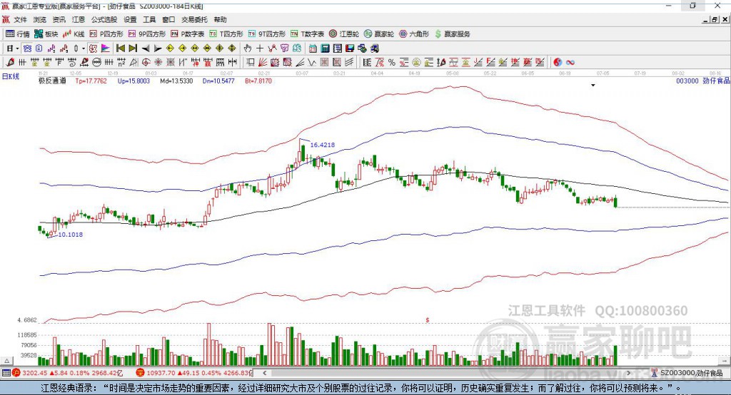
Task: Open the 江恩 menu
Action: coord(79,19)
